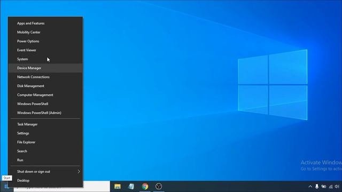Launch File Explorer from the menu

point(45,142)
